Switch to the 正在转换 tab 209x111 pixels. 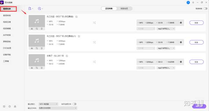pos(109,9)
